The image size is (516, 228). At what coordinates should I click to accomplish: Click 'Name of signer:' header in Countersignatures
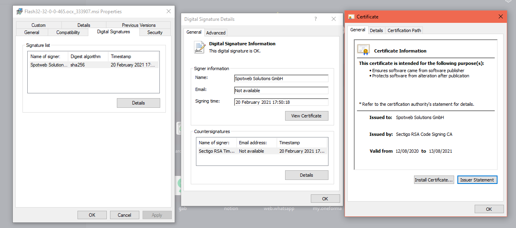[x=216, y=143]
